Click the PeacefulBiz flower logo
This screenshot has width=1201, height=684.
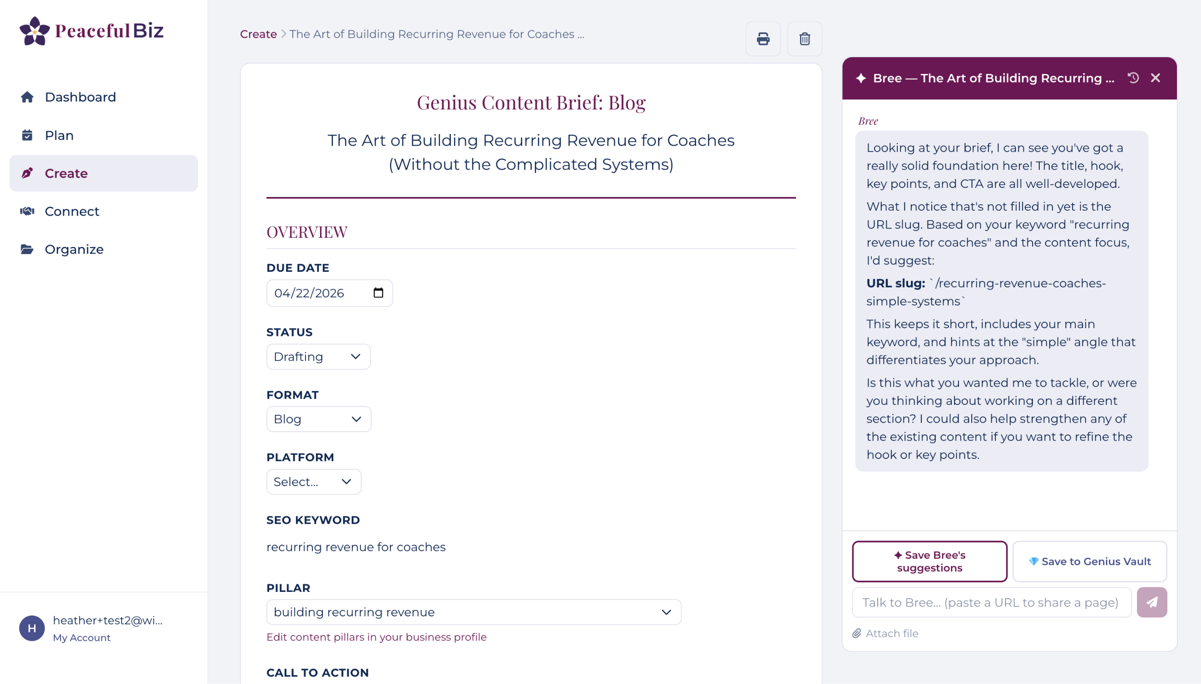[35, 31]
